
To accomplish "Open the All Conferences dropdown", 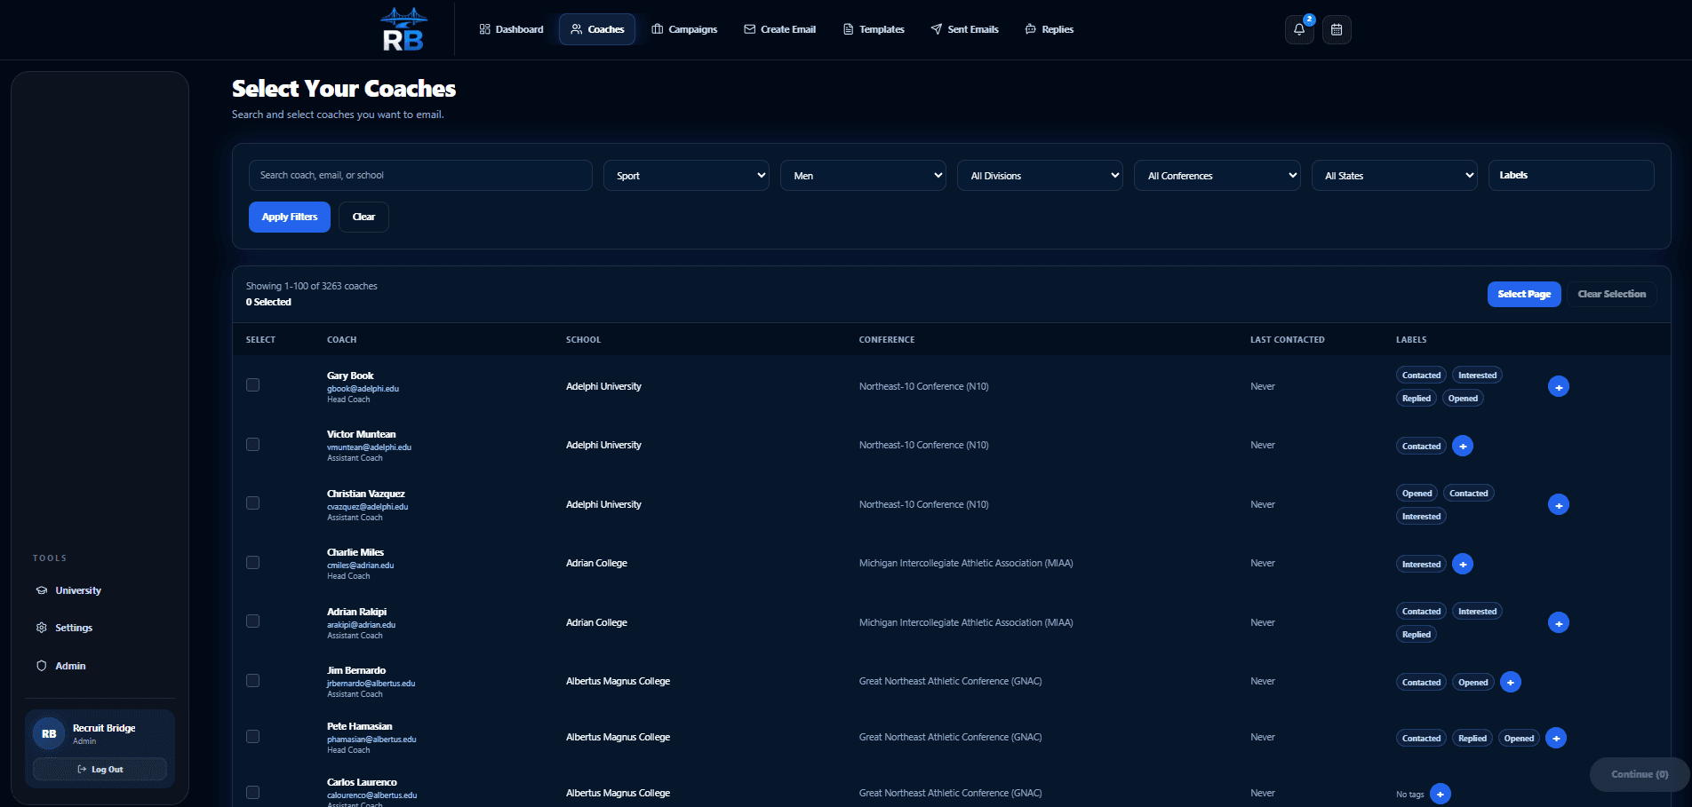I will coord(1217,175).
